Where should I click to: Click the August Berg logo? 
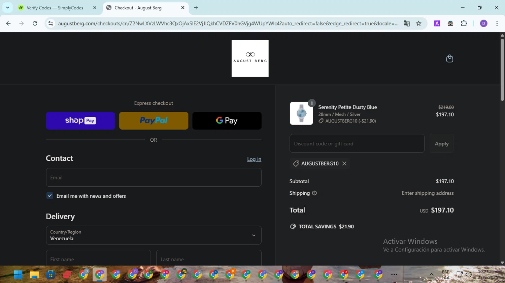pyautogui.click(x=250, y=58)
